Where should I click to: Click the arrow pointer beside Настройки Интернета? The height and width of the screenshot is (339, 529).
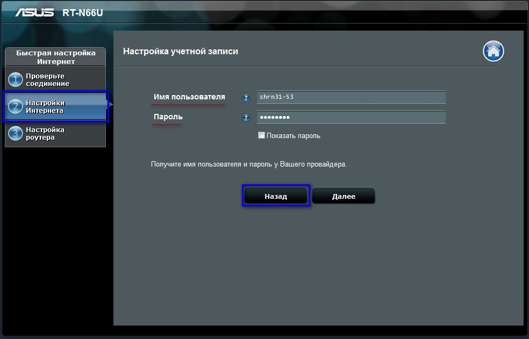point(110,105)
